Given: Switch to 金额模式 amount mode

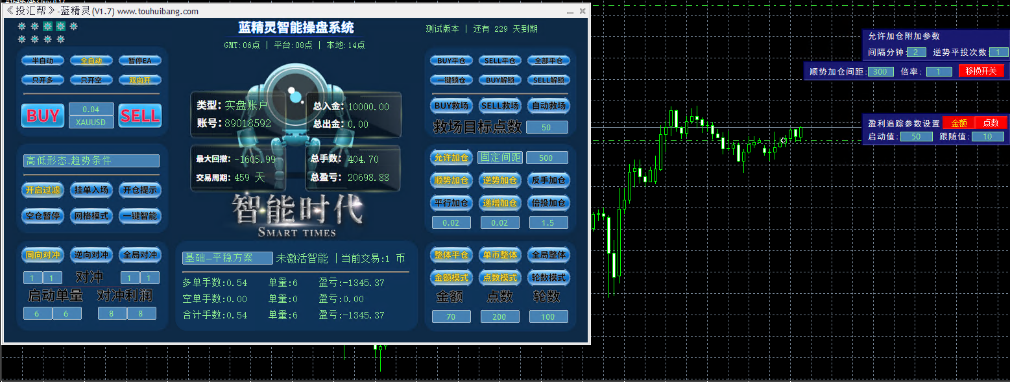Looking at the screenshot, I should [x=451, y=278].
